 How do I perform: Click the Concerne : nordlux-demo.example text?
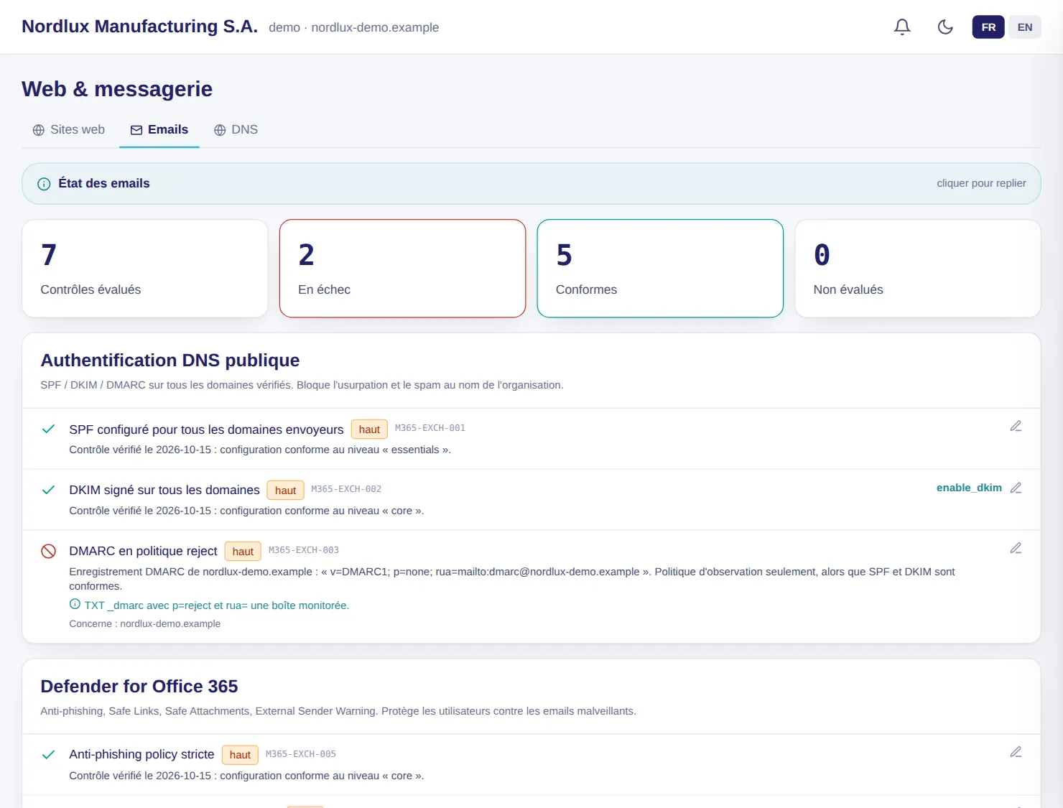[145, 624]
